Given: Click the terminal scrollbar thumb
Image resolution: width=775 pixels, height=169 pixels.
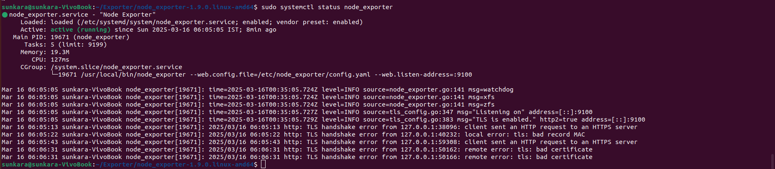Looking at the screenshot, I should (772, 161).
